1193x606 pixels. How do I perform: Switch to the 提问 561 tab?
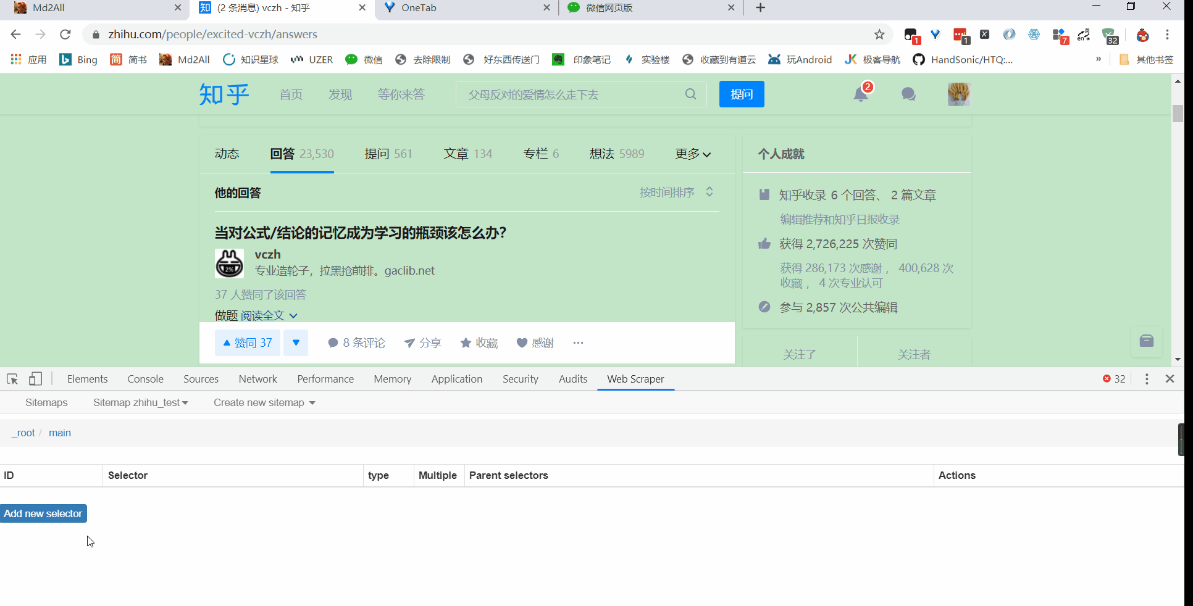click(388, 154)
